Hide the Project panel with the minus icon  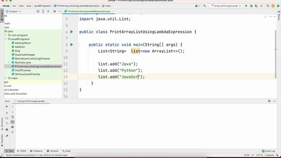[60, 11]
